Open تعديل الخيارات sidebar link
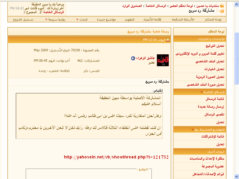Screen dimensions: 239x179 214,69
